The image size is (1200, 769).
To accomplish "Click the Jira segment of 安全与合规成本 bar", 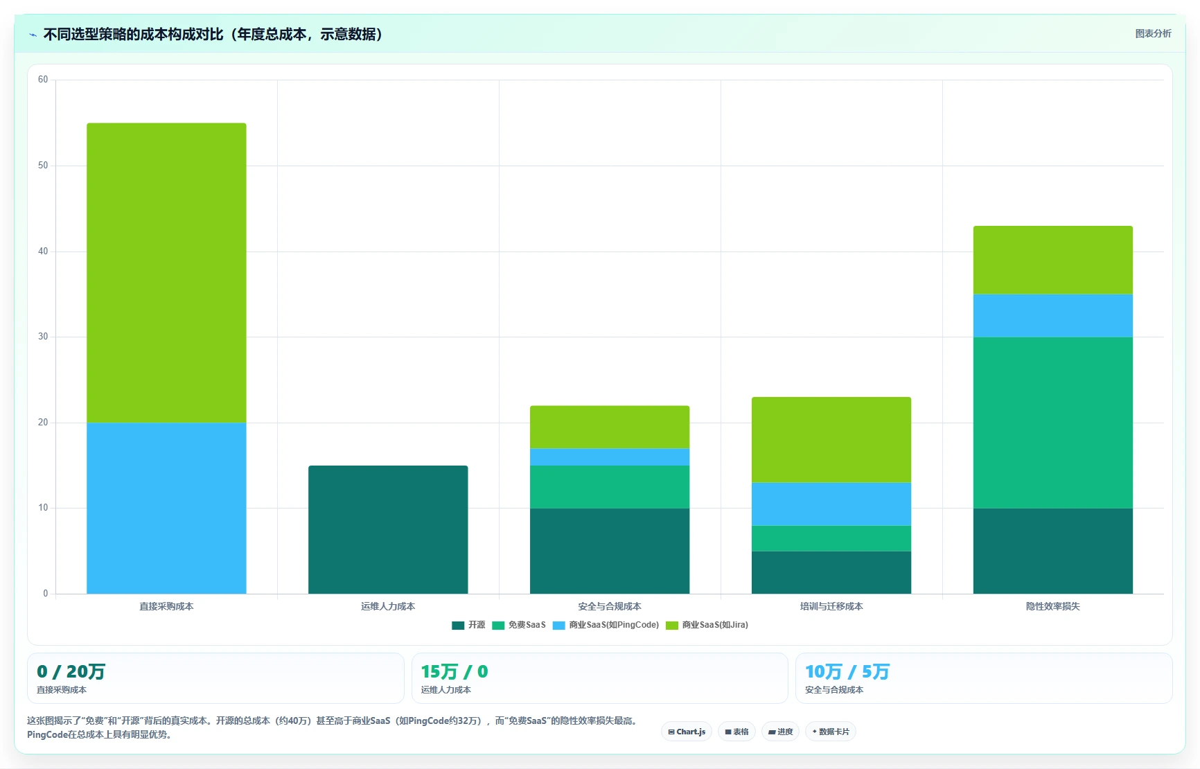I will coord(610,427).
